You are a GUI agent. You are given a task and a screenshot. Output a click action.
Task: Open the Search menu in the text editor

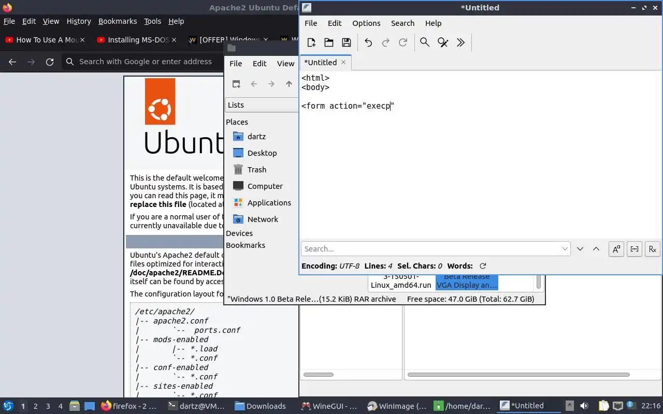[x=402, y=23]
